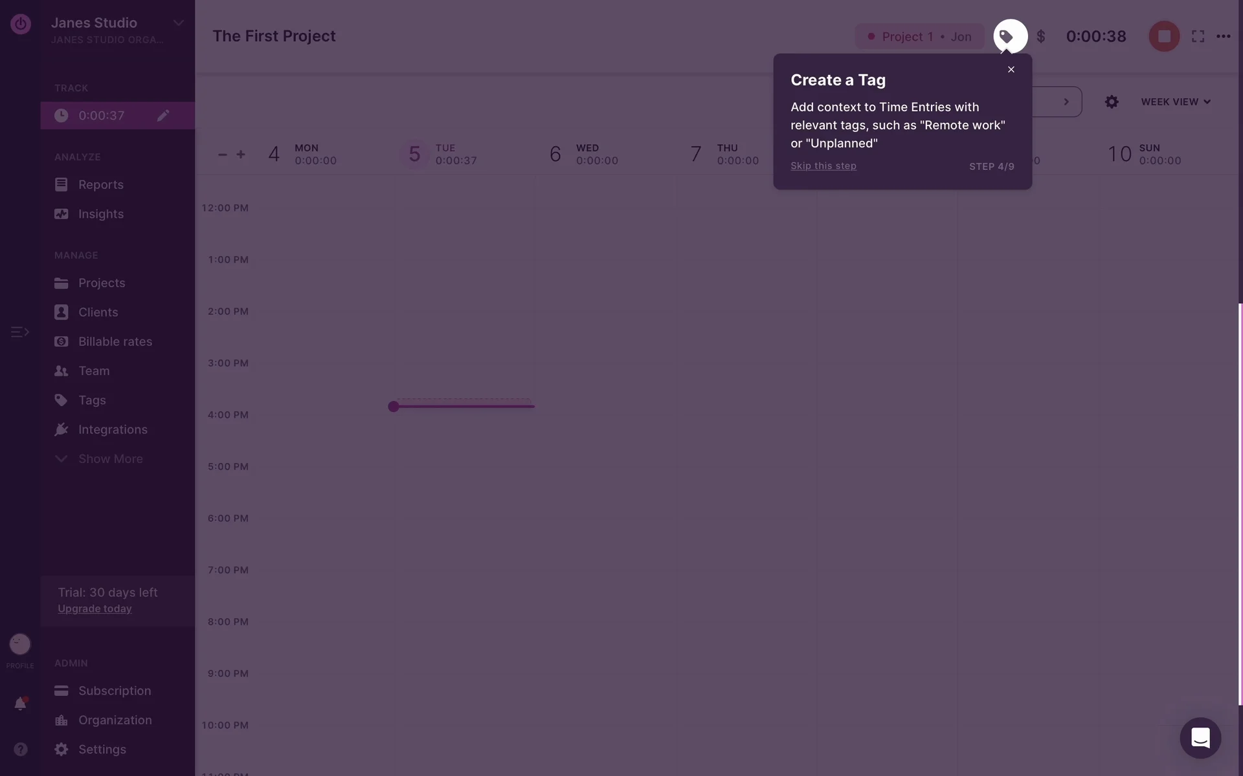
Task: Open Reports page
Action: [100, 184]
